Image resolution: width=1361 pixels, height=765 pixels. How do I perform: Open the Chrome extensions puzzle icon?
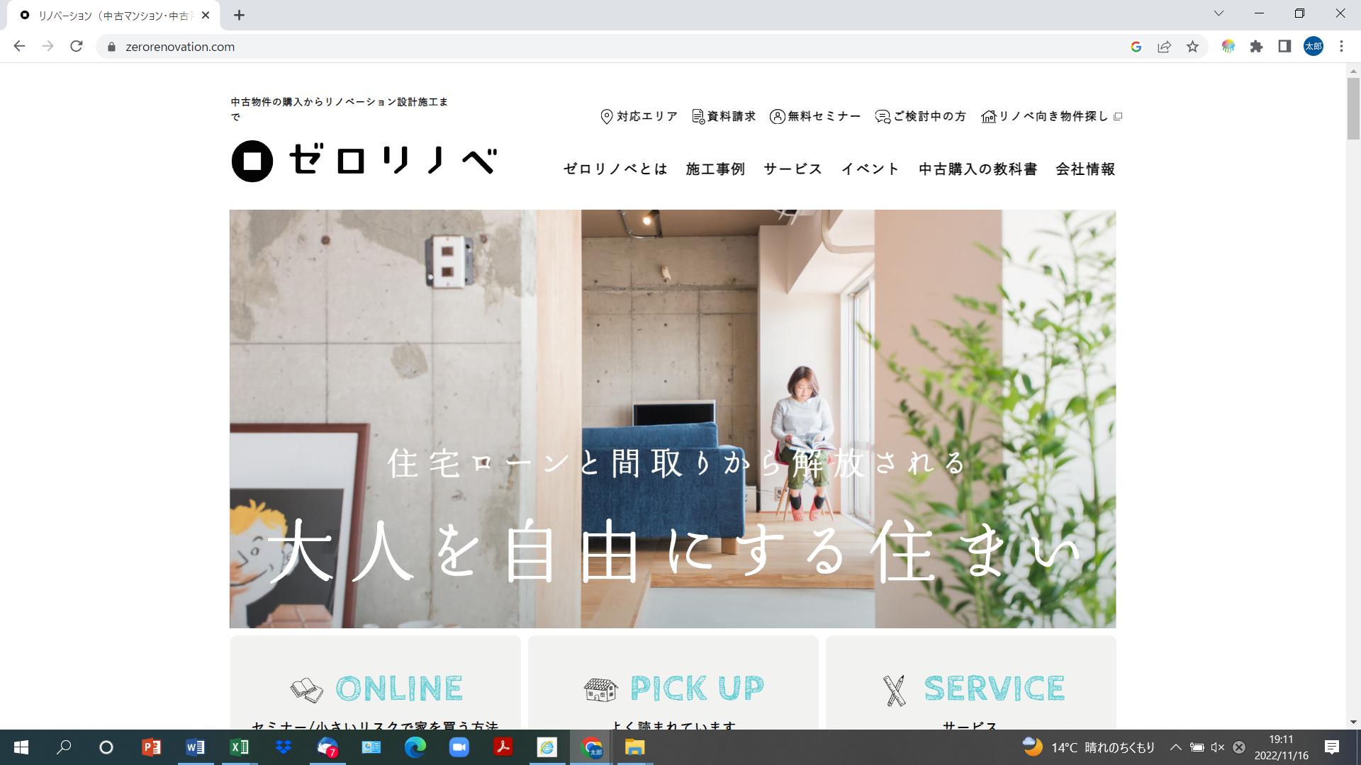coord(1256,47)
